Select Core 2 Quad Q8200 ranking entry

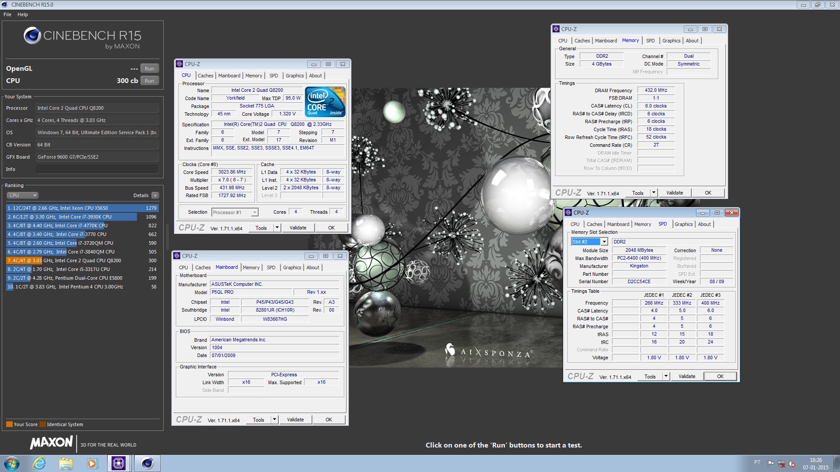[x=82, y=260]
